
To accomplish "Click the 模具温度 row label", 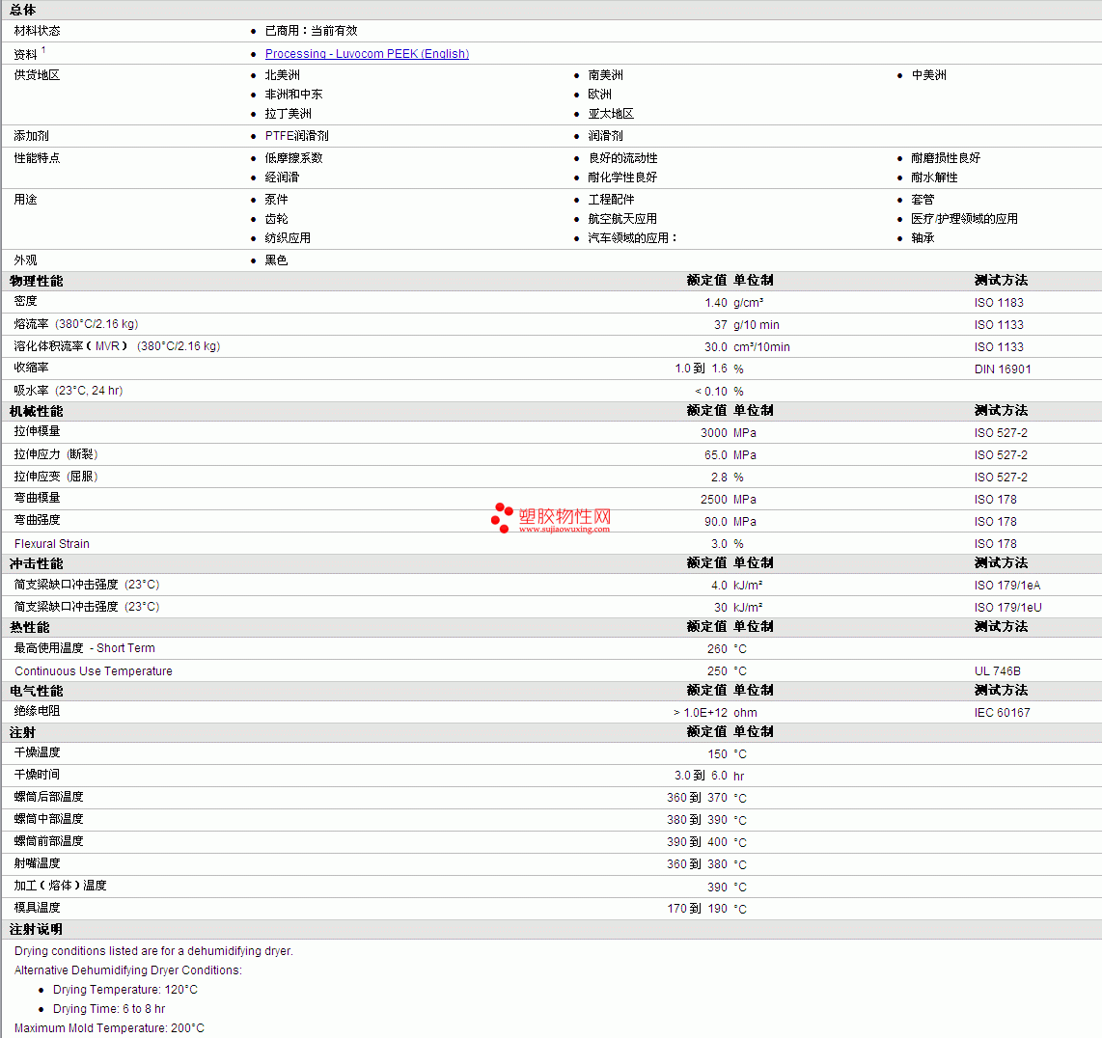I will [x=38, y=908].
